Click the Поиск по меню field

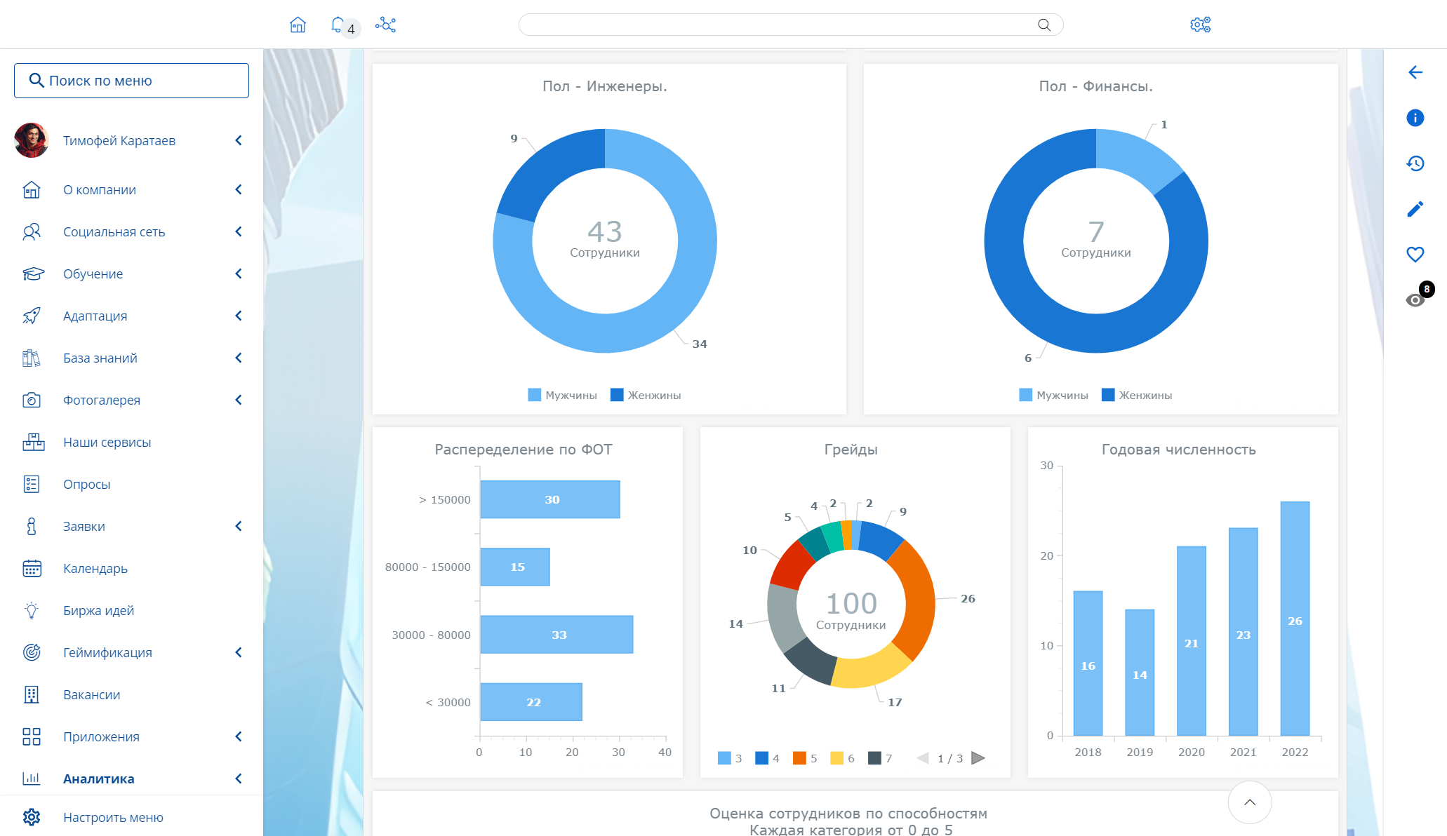click(x=131, y=81)
